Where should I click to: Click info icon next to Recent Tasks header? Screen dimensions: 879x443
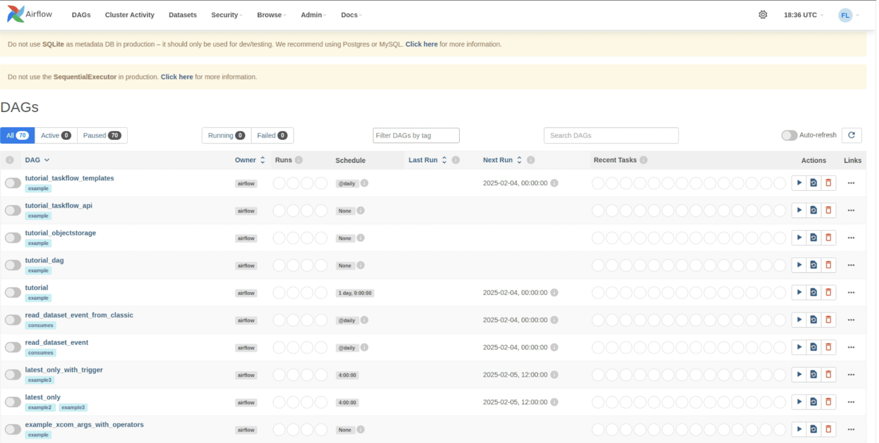coord(643,160)
